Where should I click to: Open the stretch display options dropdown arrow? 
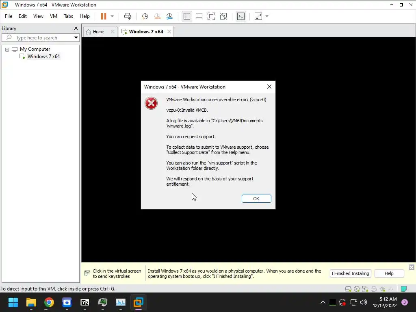(267, 16)
